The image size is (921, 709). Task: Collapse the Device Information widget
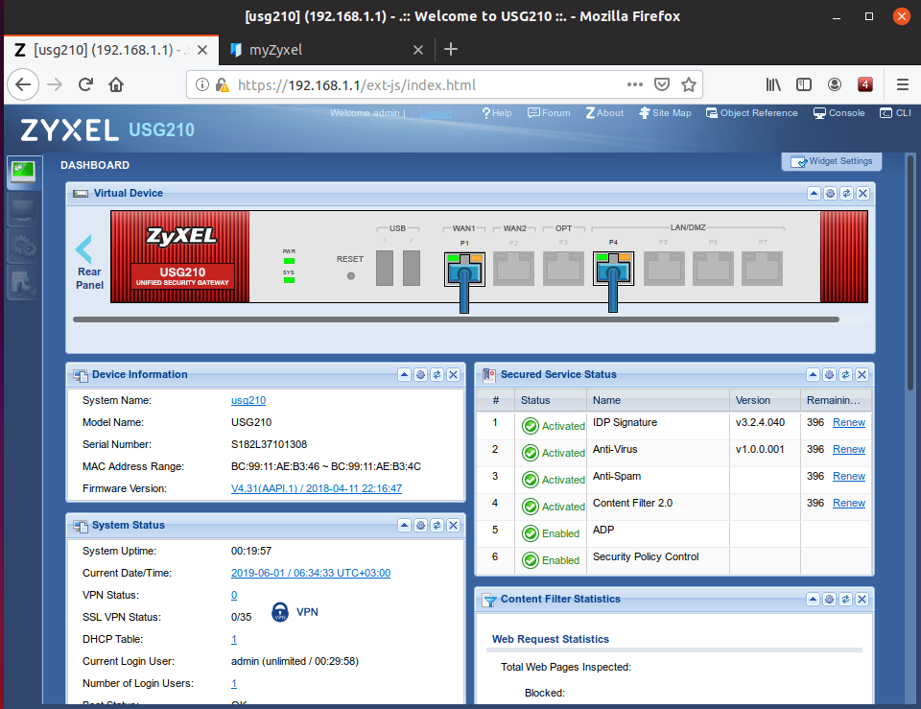404,375
